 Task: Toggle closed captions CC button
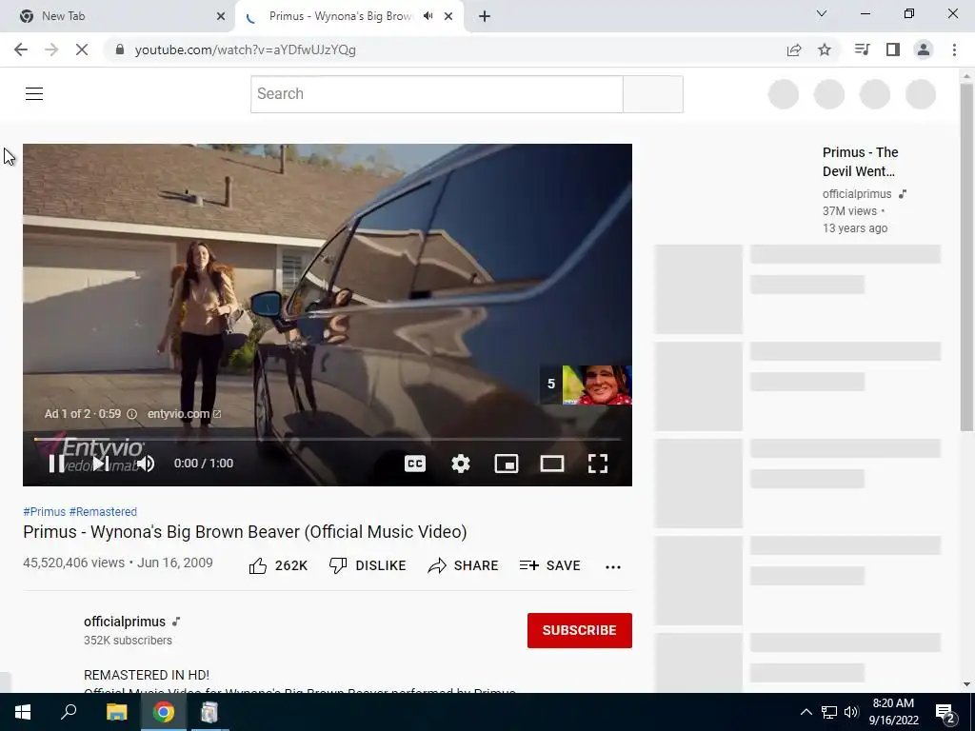click(x=415, y=464)
